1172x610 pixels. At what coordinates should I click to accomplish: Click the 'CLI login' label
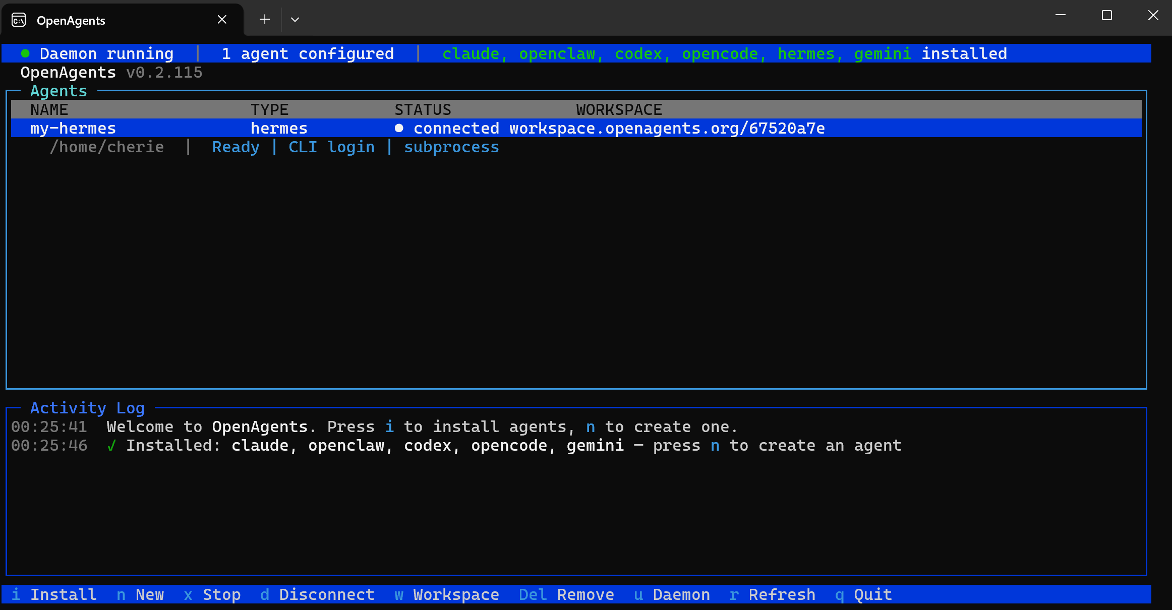point(332,147)
